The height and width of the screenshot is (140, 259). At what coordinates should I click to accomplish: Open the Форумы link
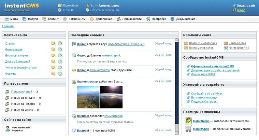pos(10,74)
